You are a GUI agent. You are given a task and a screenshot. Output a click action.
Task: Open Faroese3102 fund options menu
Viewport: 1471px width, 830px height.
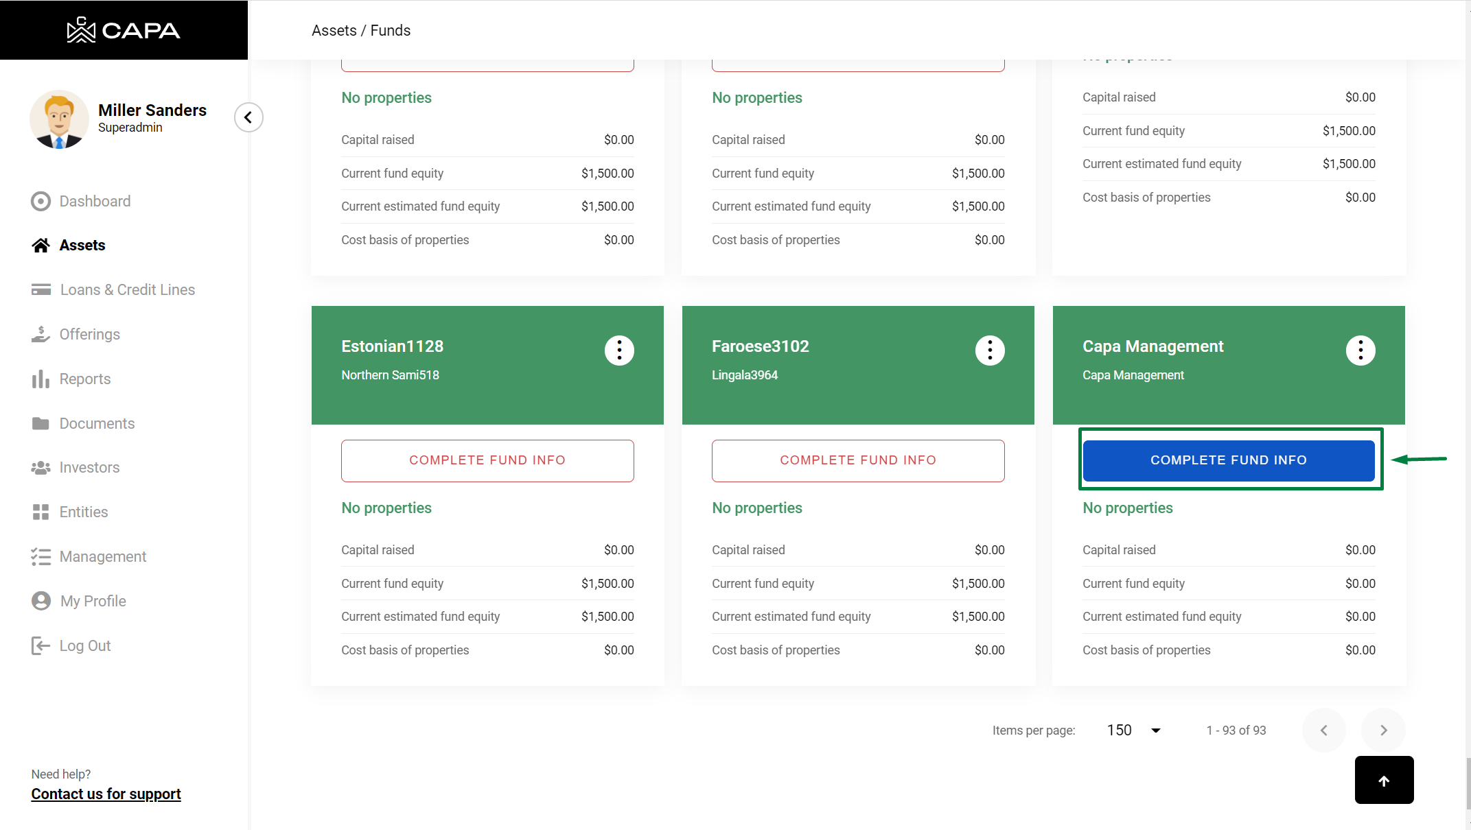[990, 351]
